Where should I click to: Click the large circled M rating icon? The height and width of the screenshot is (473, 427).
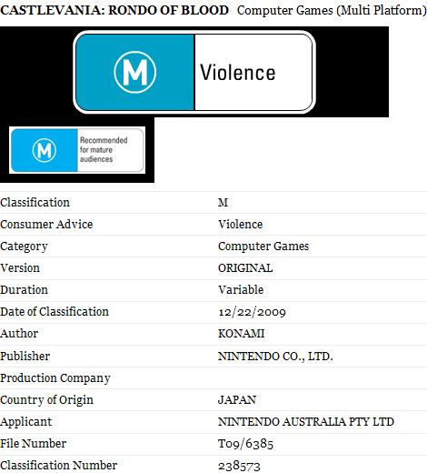pos(135,72)
